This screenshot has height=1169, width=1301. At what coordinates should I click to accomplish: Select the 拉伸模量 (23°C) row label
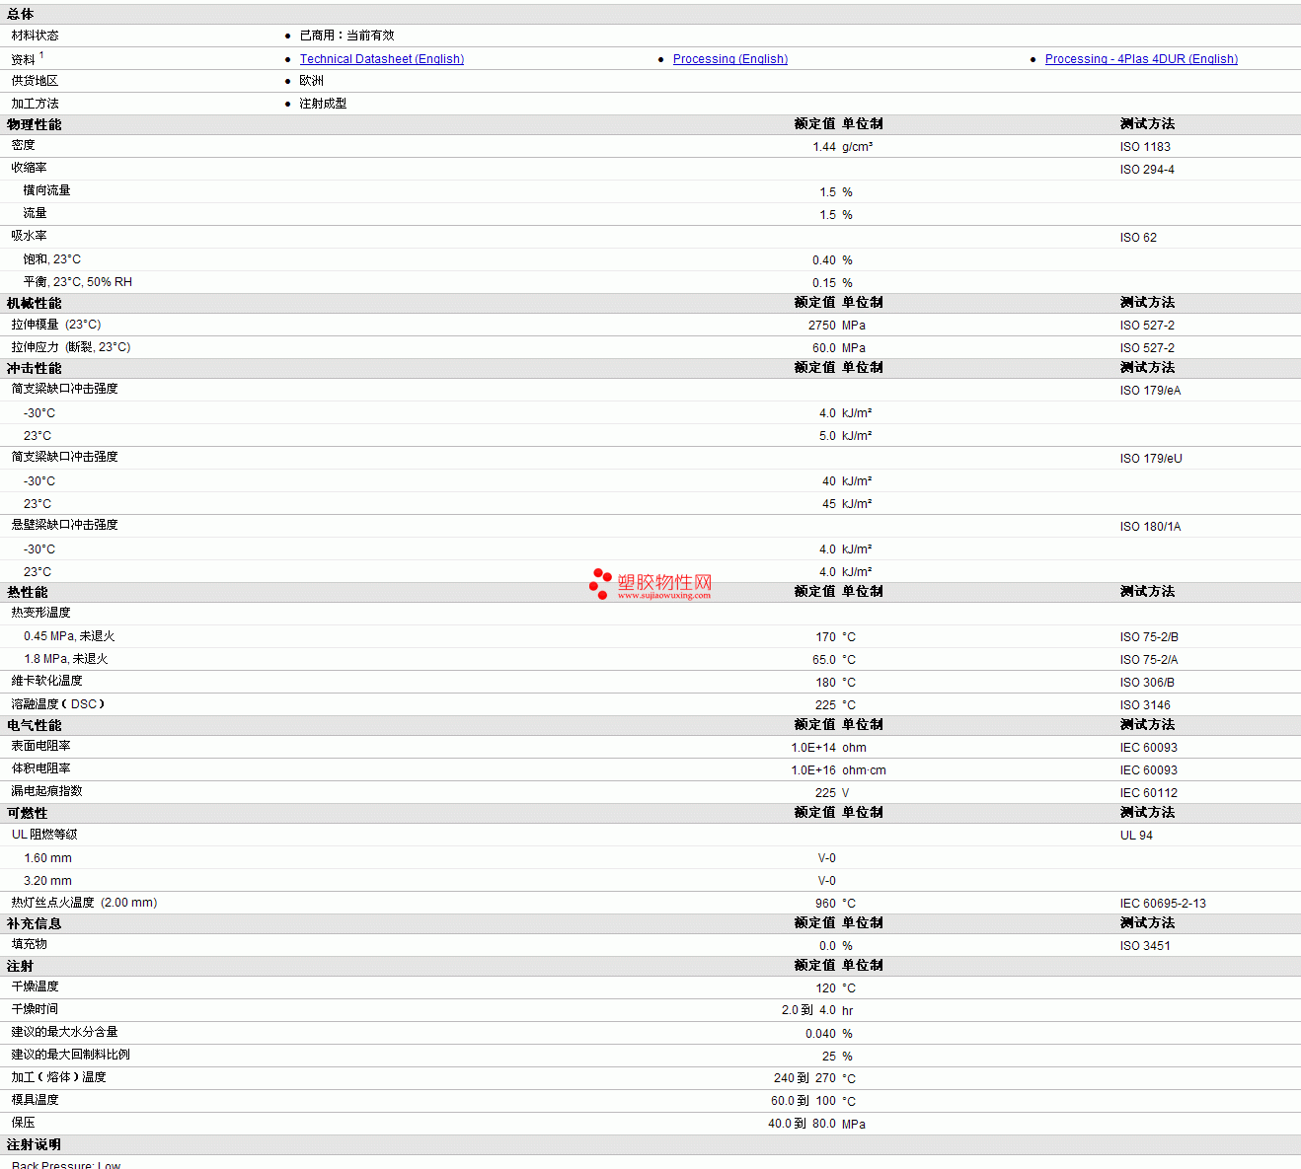click(56, 325)
